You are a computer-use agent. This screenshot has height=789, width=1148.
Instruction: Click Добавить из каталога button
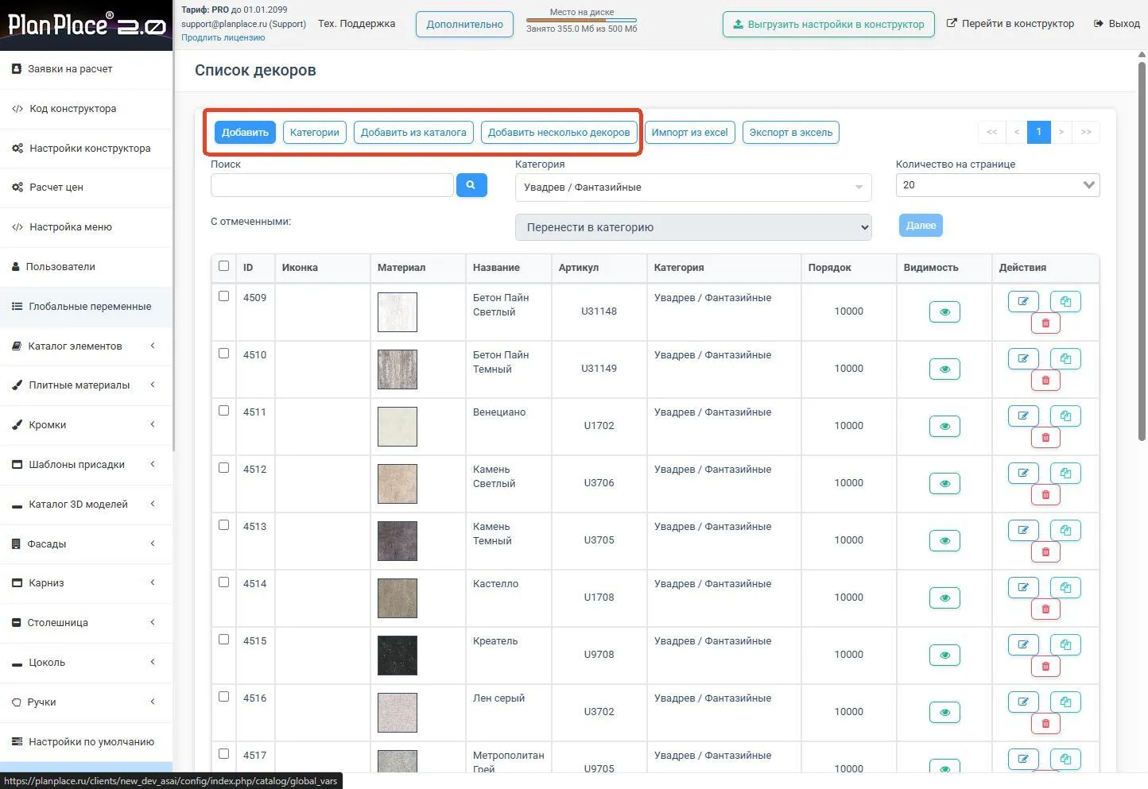tap(413, 133)
